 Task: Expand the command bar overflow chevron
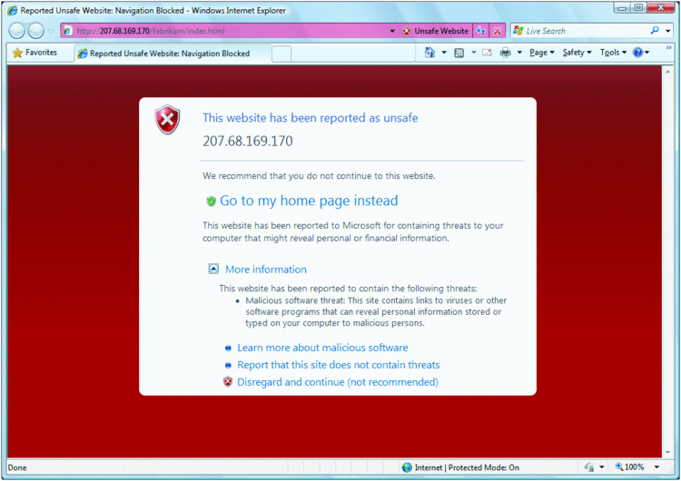point(669,47)
